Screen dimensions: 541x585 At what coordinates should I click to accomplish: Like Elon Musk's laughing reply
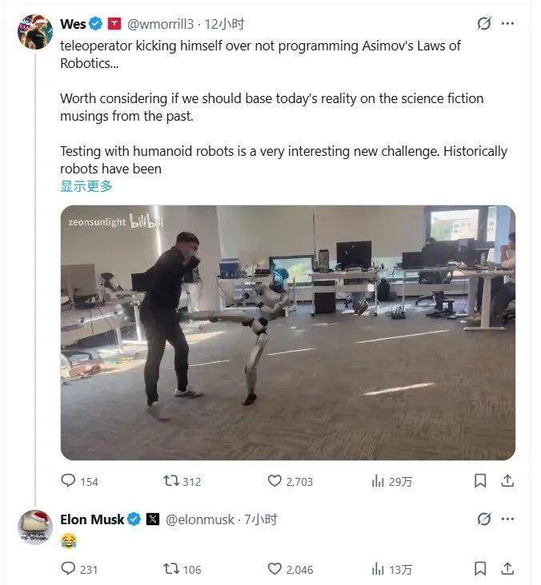275,569
